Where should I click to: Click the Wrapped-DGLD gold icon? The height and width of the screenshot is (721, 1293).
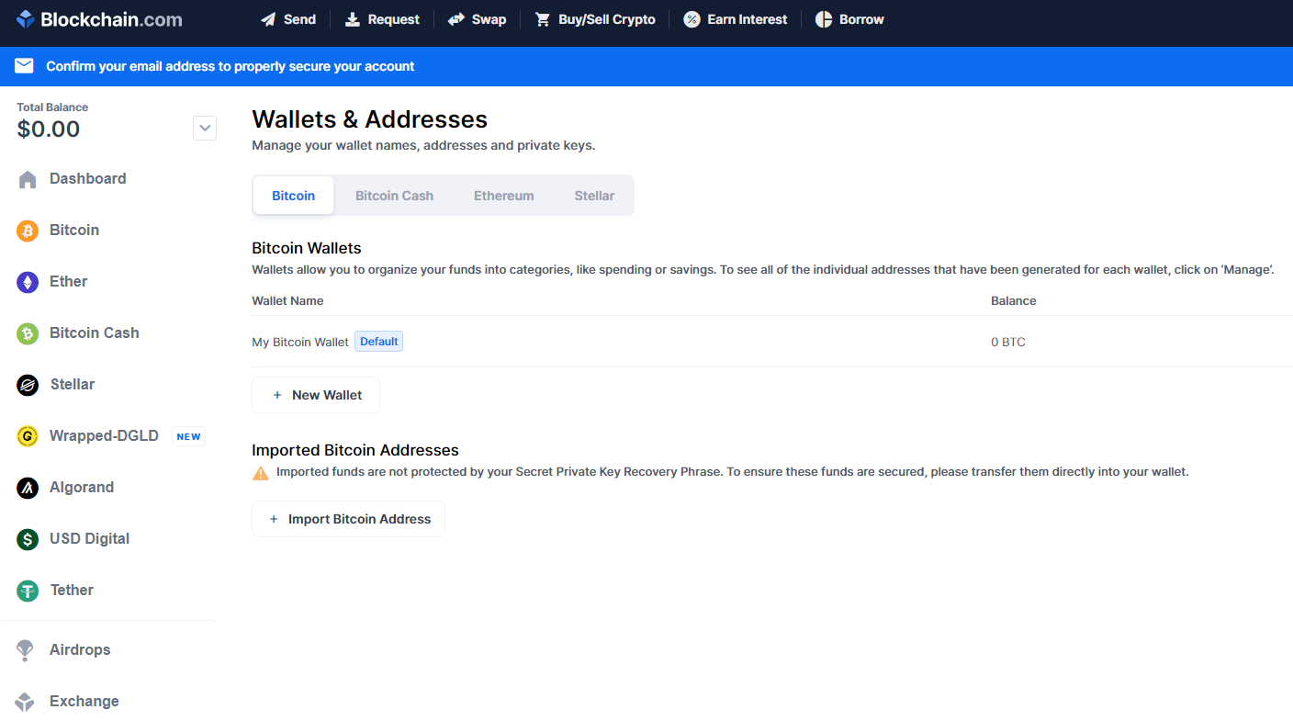tap(28, 436)
